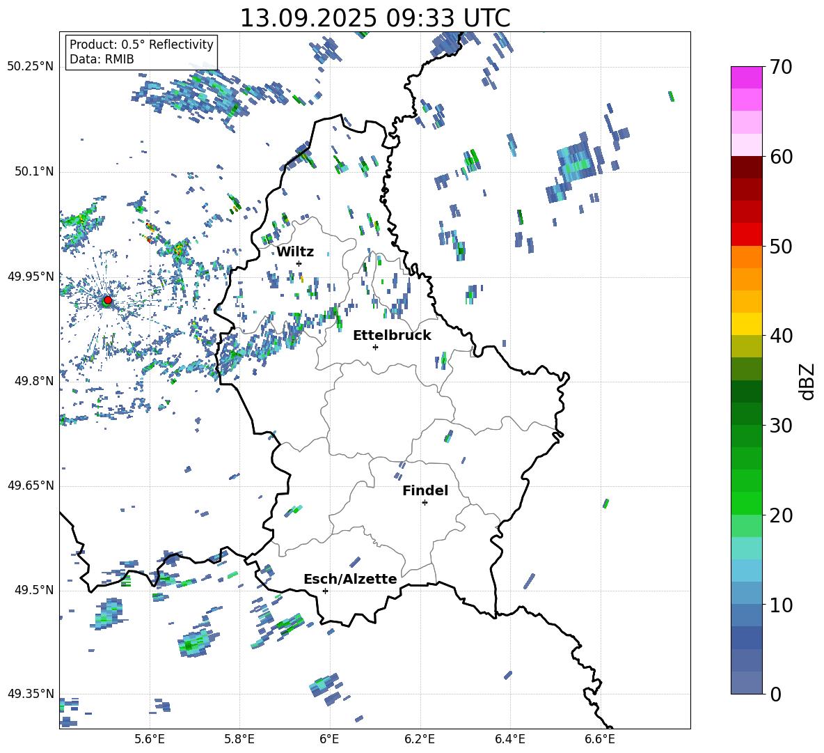Pick the yellow colorbar swatch above 40

coord(746,324)
